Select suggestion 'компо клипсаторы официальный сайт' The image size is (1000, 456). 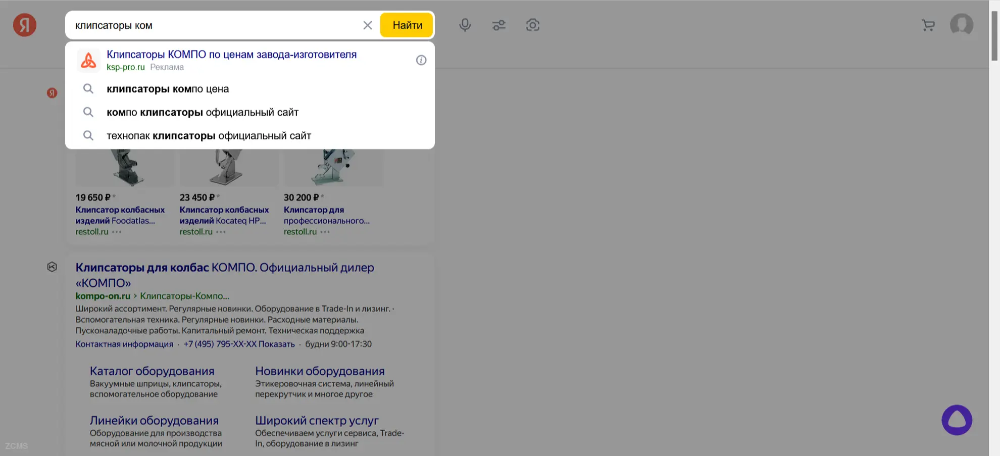pos(202,112)
